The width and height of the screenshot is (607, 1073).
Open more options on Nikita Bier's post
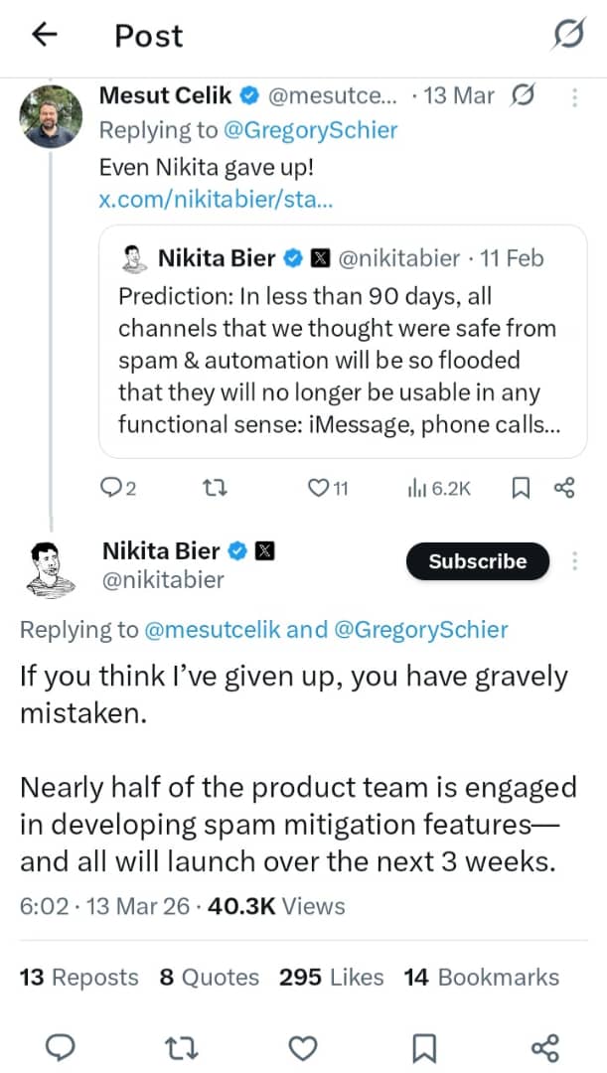pyautogui.click(x=574, y=561)
